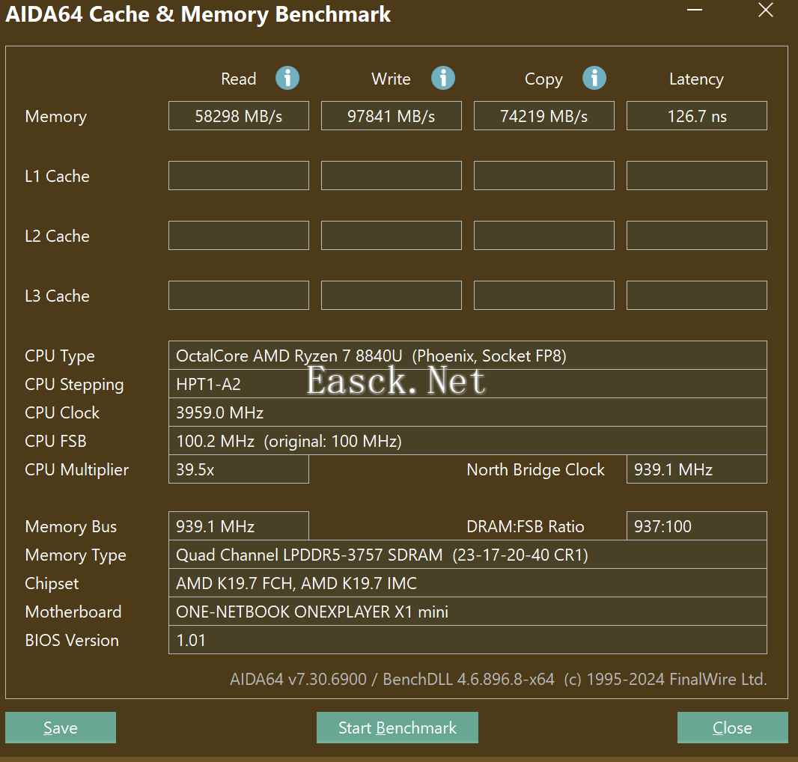
Task: Click the Copy column header
Action: (543, 79)
